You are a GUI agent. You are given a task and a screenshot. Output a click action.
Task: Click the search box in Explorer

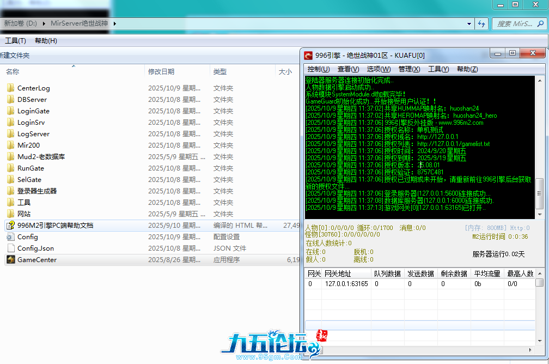[517, 24]
